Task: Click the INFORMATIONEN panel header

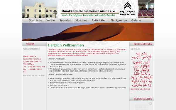Action: [x=142, y=44]
